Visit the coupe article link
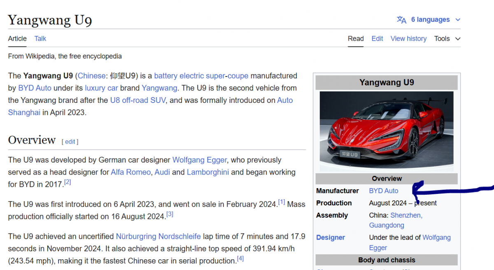Screen dimensions: 494x270 coord(238,76)
